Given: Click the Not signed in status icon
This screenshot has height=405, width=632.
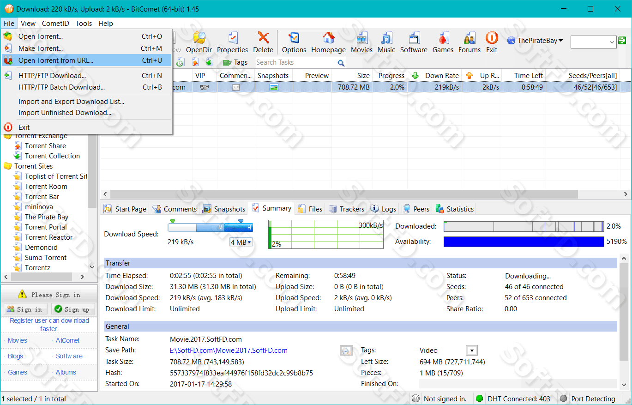Looking at the screenshot, I should [416, 399].
